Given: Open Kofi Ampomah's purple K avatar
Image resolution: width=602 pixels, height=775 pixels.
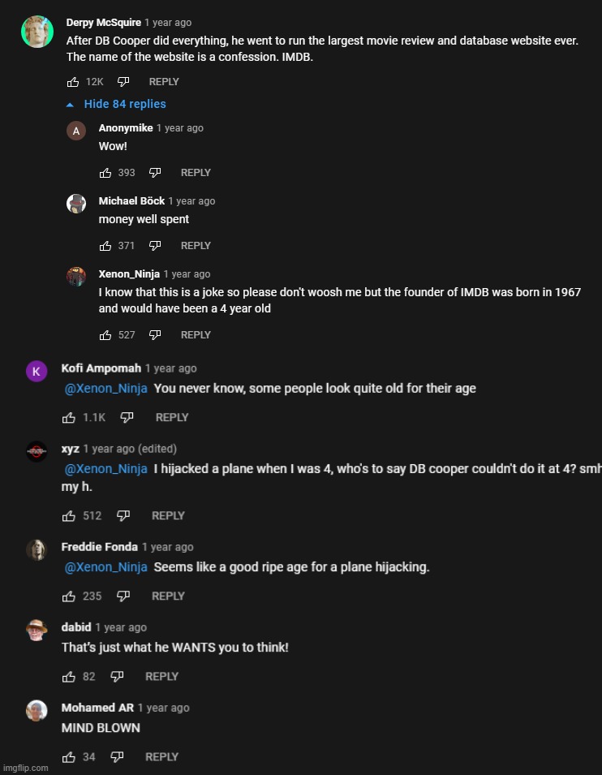Looking at the screenshot, I should click(37, 371).
